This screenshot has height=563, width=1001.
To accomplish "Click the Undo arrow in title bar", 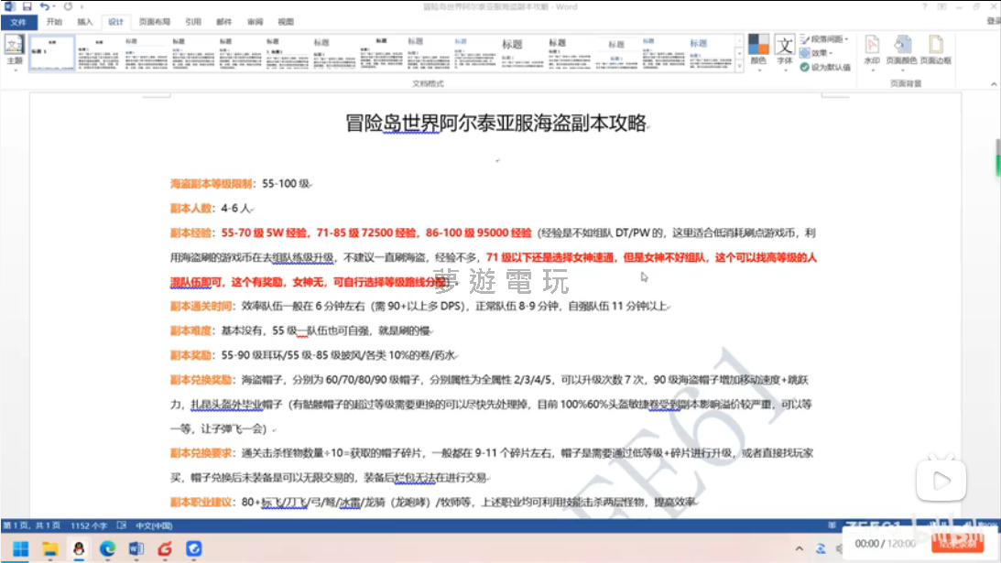I will point(43,6).
